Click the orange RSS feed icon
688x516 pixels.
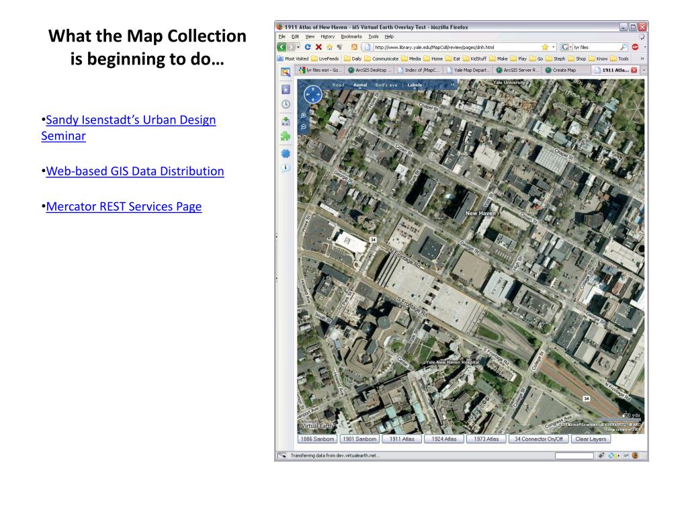[354, 47]
